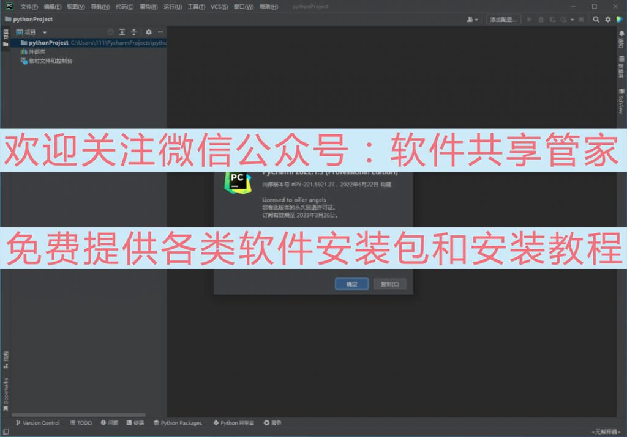627x437 pixels.
Task: Open the 问题 Problems tool tab
Action: coord(110,423)
